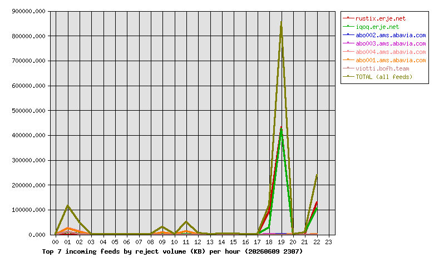Click the 500000.000 y-axis label
The width and height of the screenshot is (434, 267).
click(28, 111)
